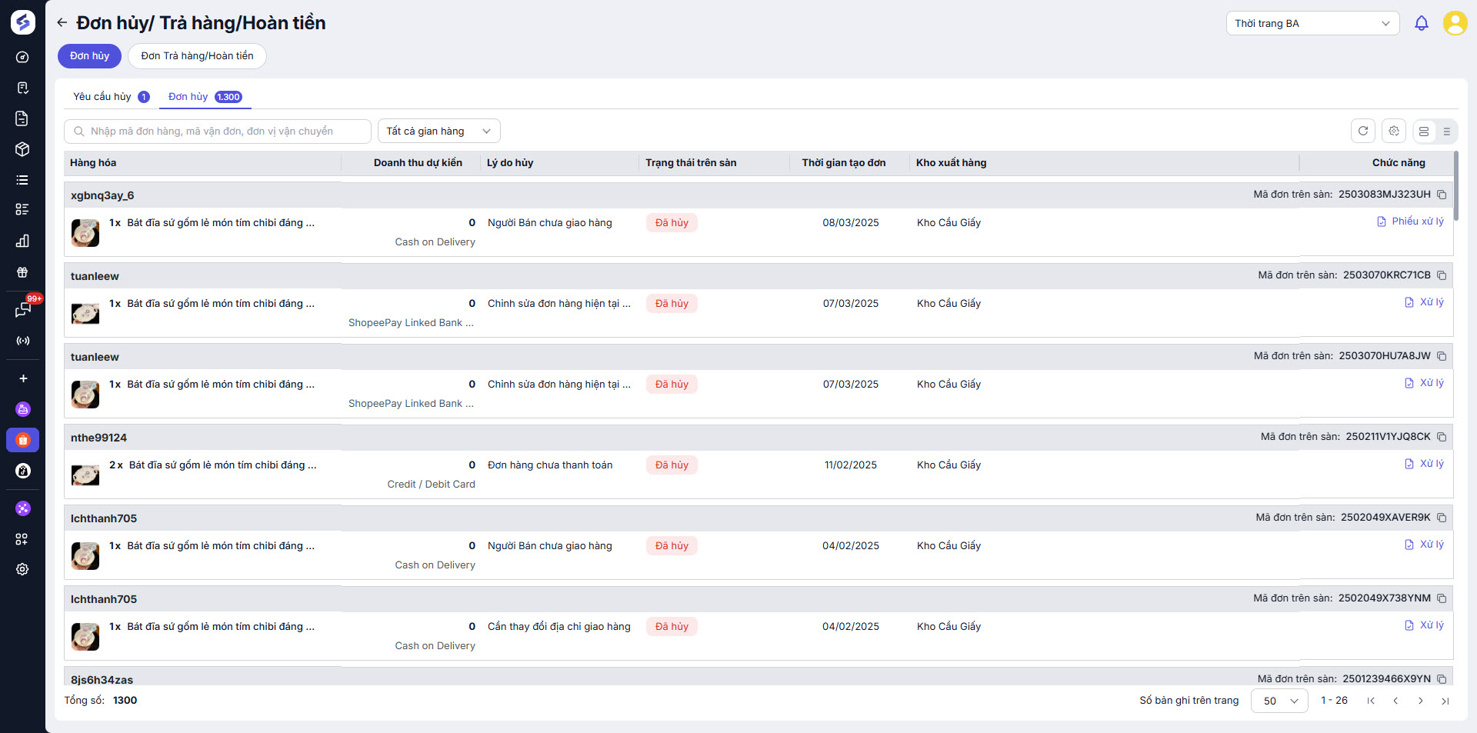Screen dimensions: 1477x733
Task: Click the back arrow beside the page title
Action: pyautogui.click(x=62, y=23)
